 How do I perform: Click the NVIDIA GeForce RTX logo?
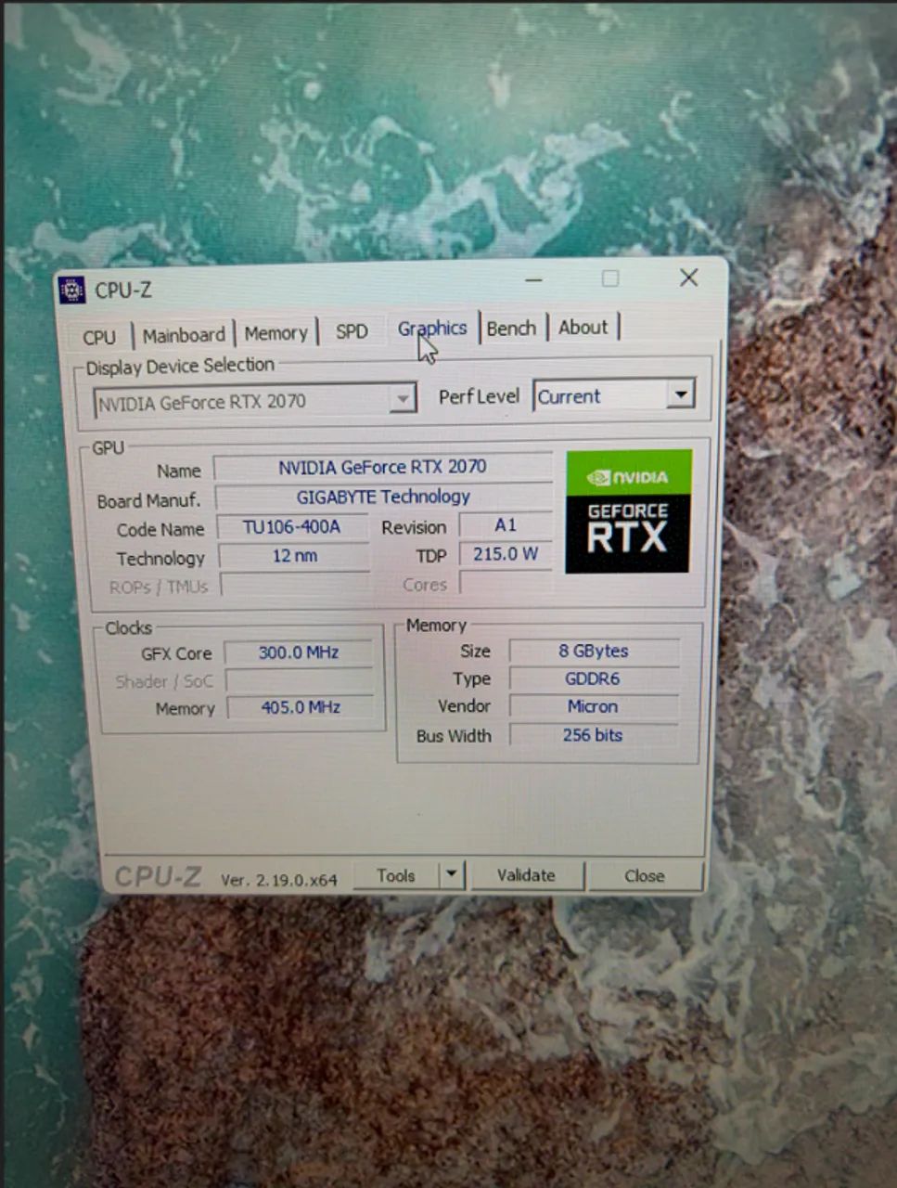[628, 510]
